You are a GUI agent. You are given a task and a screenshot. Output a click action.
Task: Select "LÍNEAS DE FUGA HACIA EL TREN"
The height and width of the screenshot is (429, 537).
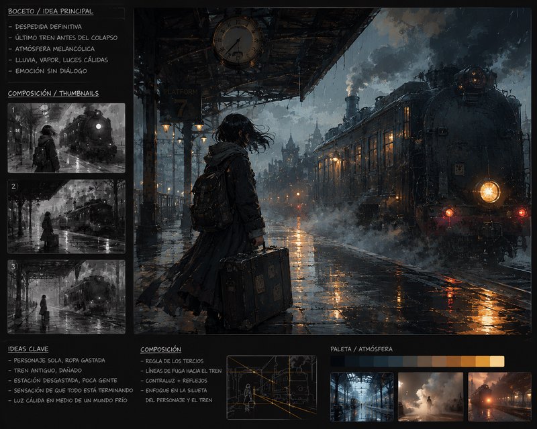coord(183,371)
